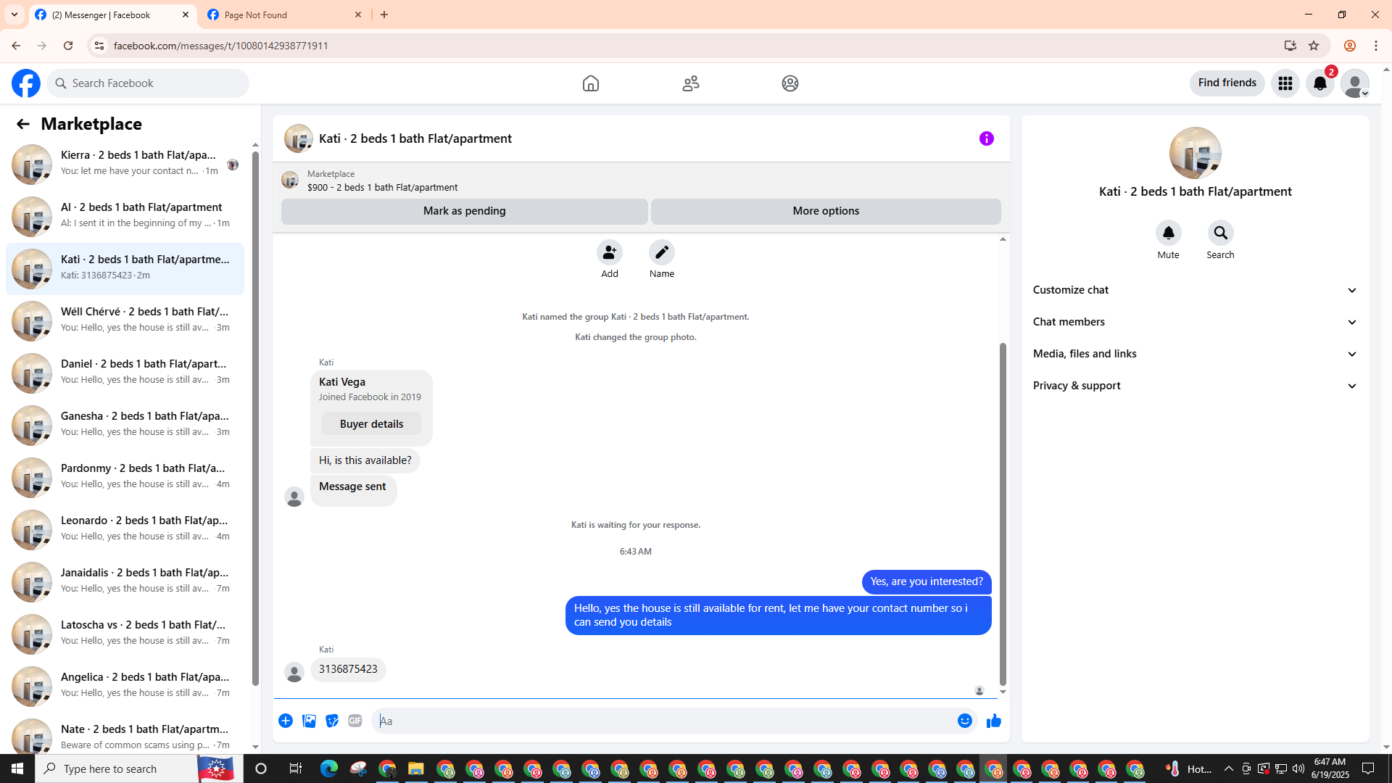Open the Windows notification center
This screenshot has width=1392, height=783.
click(1368, 768)
